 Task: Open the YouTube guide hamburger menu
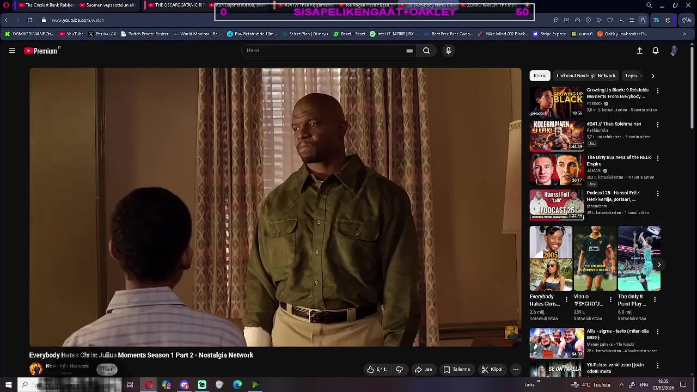[12, 51]
